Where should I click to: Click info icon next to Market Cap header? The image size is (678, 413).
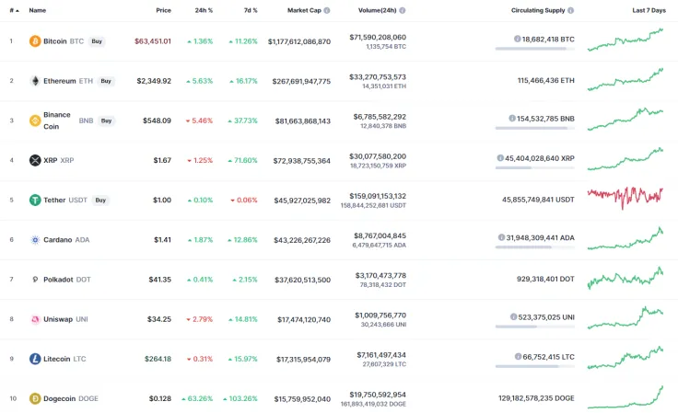tap(327, 10)
